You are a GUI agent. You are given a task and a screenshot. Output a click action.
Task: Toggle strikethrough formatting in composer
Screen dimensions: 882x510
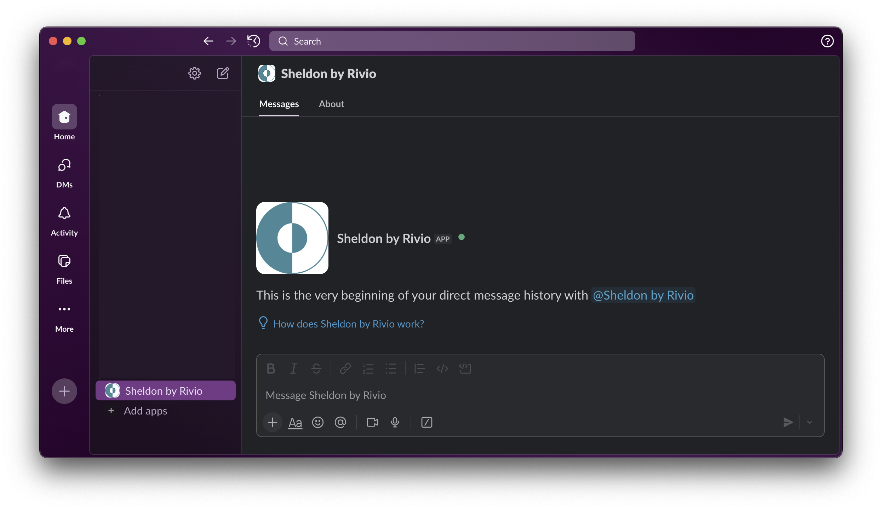click(316, 369)
